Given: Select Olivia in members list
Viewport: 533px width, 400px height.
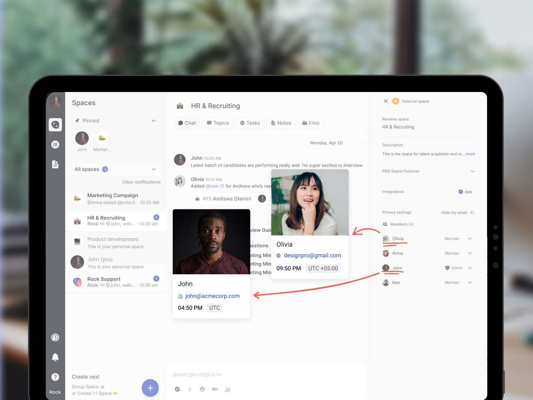Looking at the screenshot, I should coord(393,239).
